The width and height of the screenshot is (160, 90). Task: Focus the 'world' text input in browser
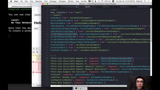tap(38, 28)
